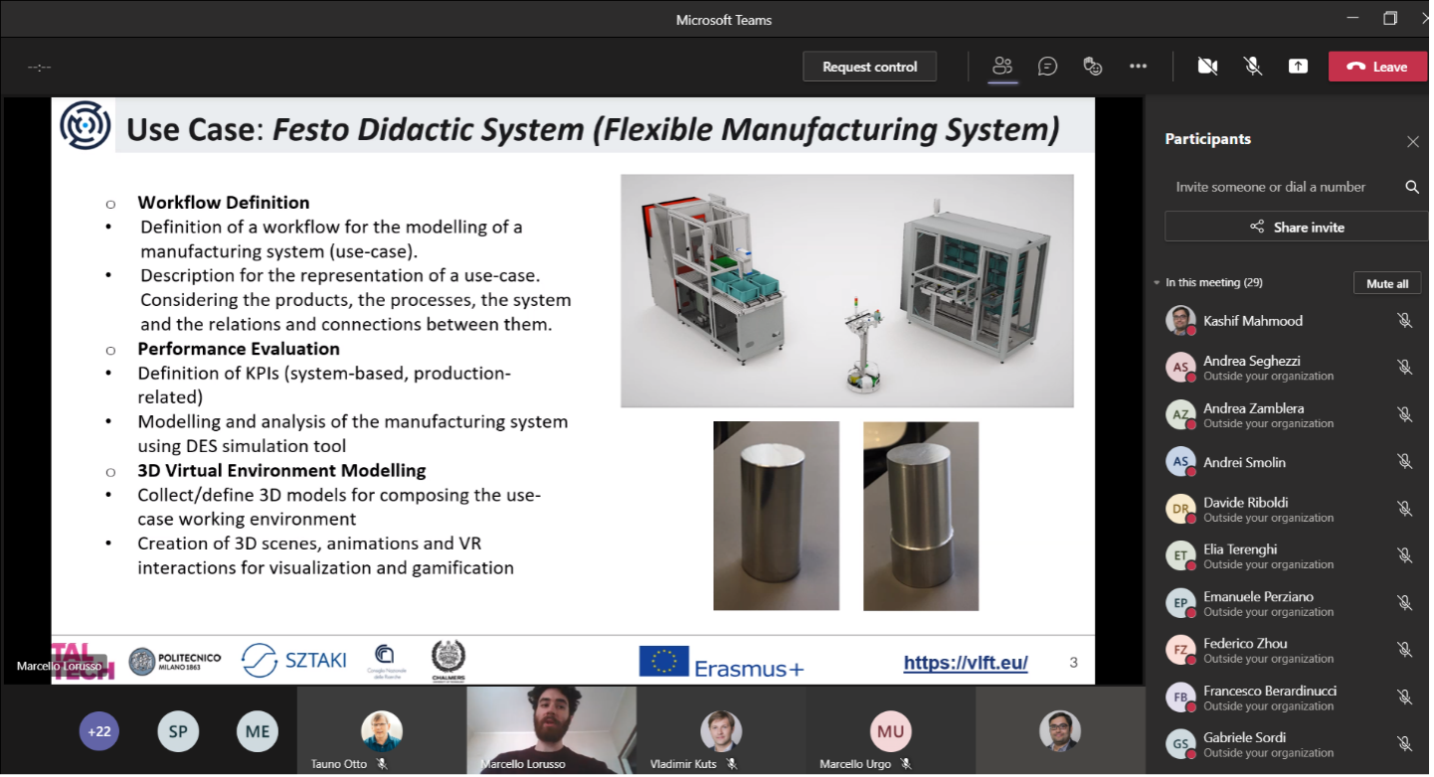Viewport: 1434px width, 777px height.
Task: Click the Davide Riboldi name in list
Action: (x=1245, y=502)
